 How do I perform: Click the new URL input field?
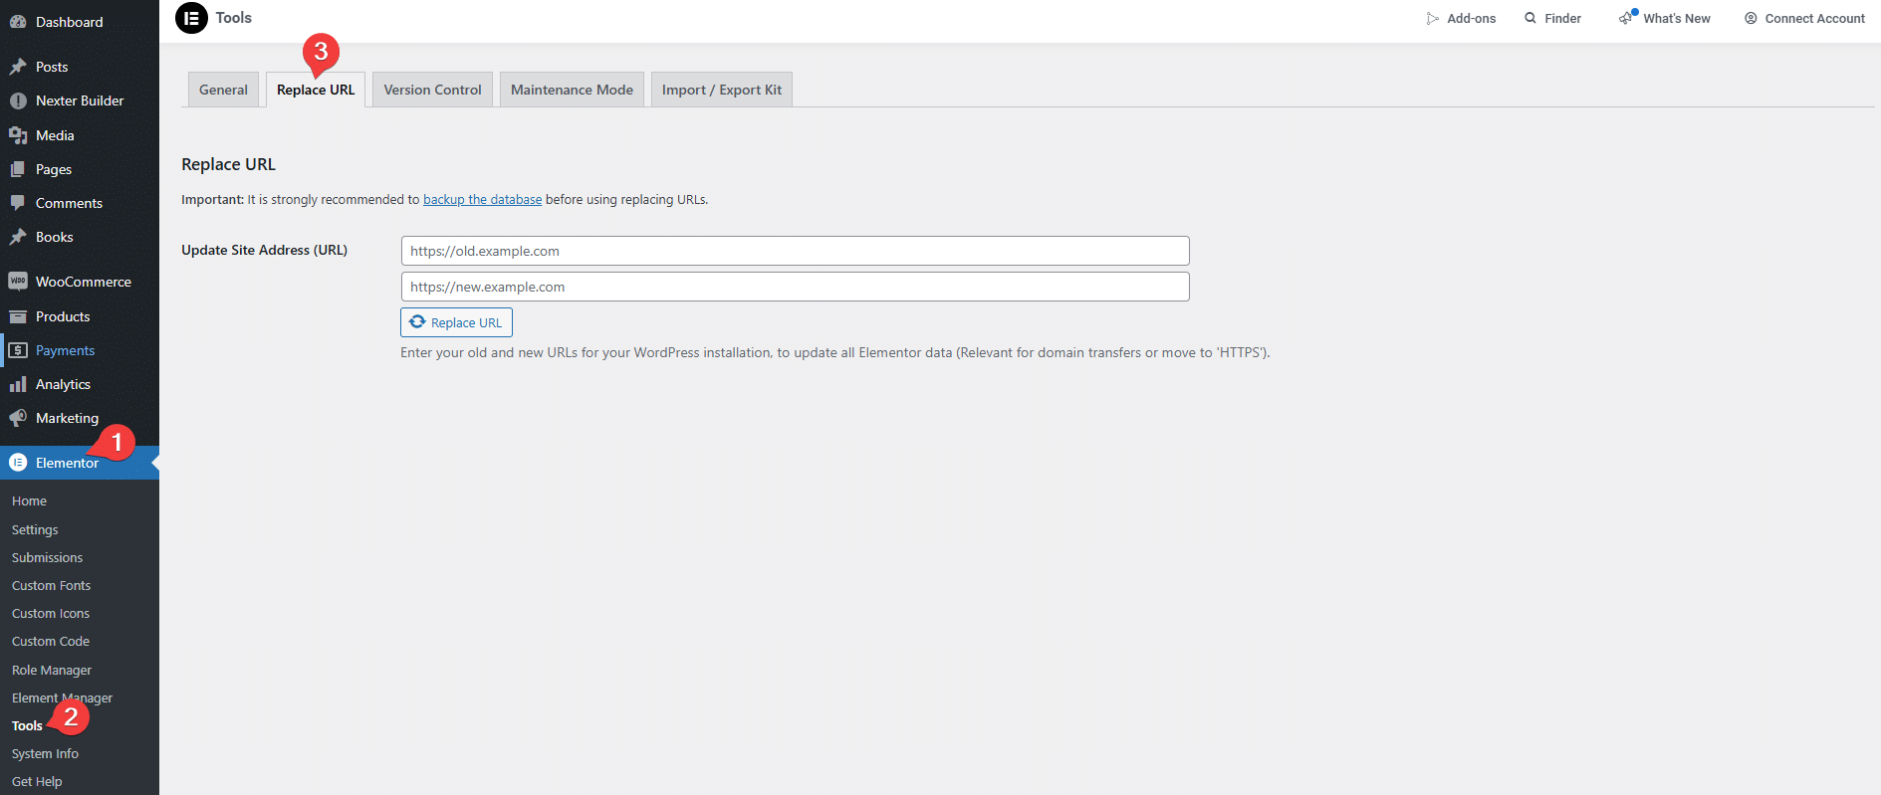coord(795,287)
